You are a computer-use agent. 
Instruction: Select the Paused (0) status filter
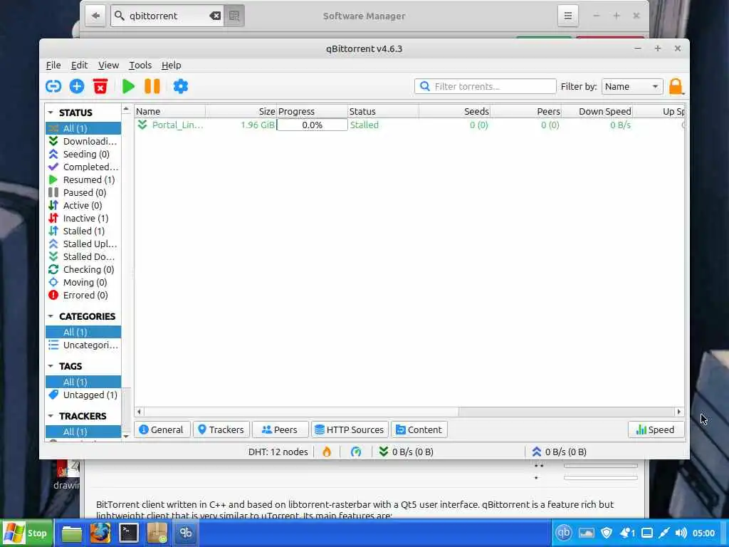pyautogui.click(x=83, y=192)
